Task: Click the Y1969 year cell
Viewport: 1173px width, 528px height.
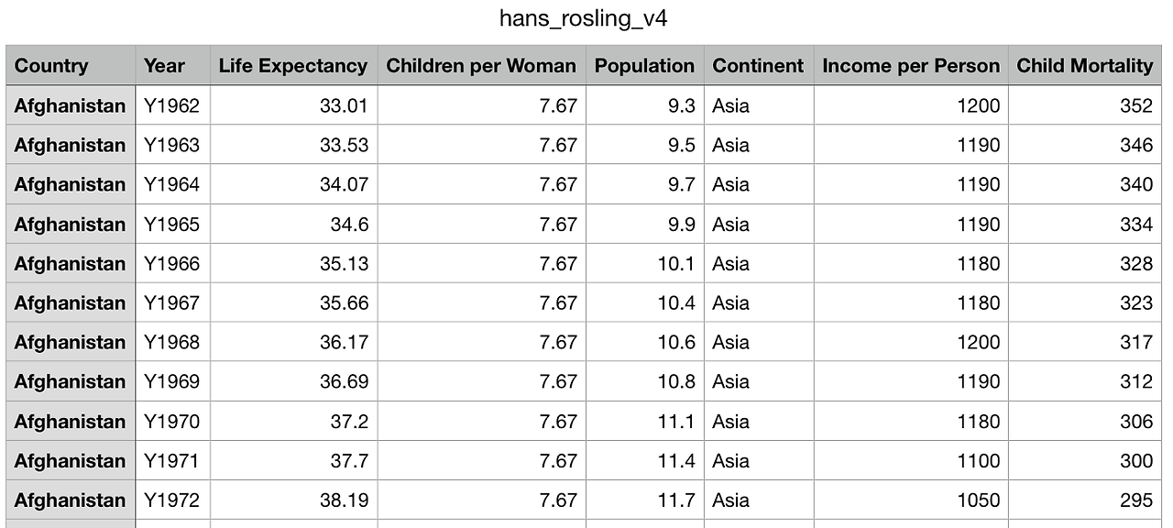Action: [x=171, y=381]
